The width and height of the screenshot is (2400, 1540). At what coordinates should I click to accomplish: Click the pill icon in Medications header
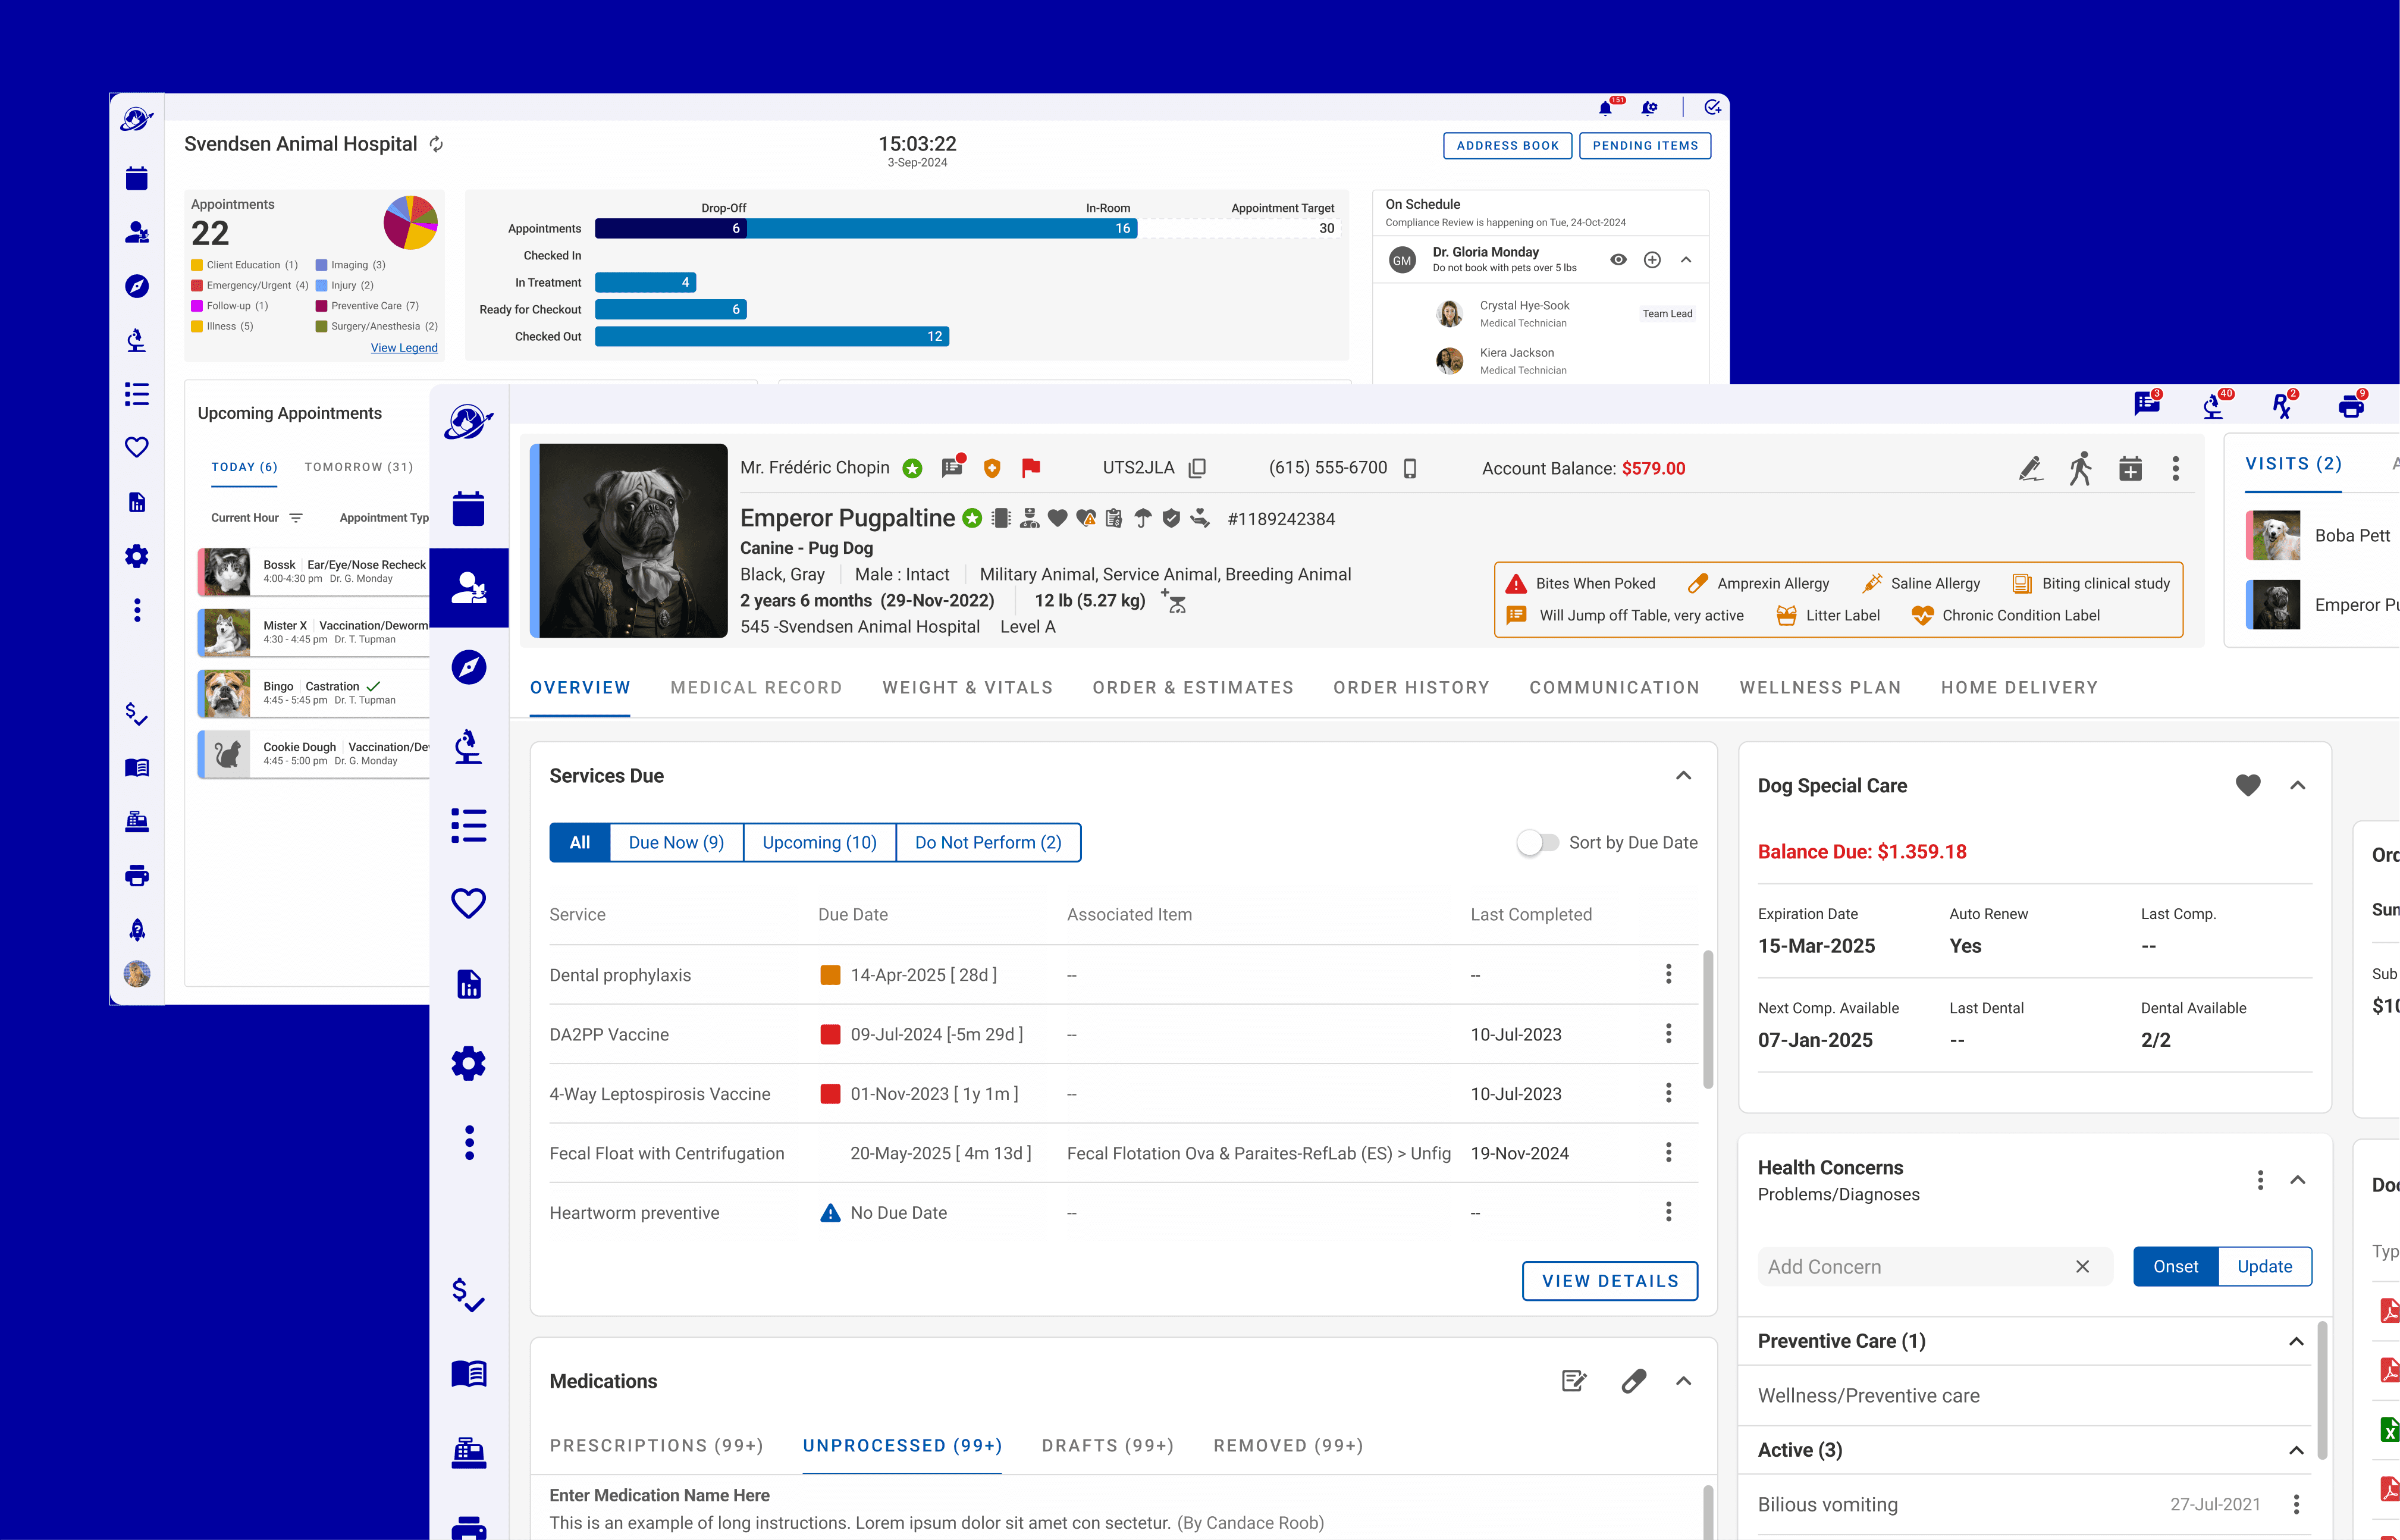pyautogui.click(x=1633, y=1381)
